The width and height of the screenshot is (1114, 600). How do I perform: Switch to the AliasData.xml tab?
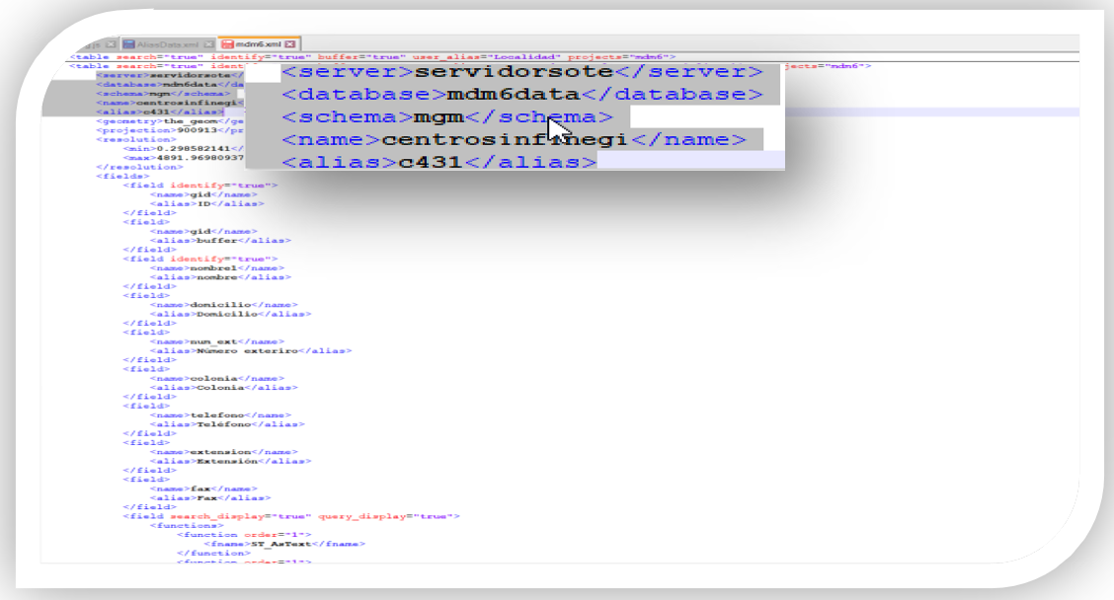click(169, 45)
